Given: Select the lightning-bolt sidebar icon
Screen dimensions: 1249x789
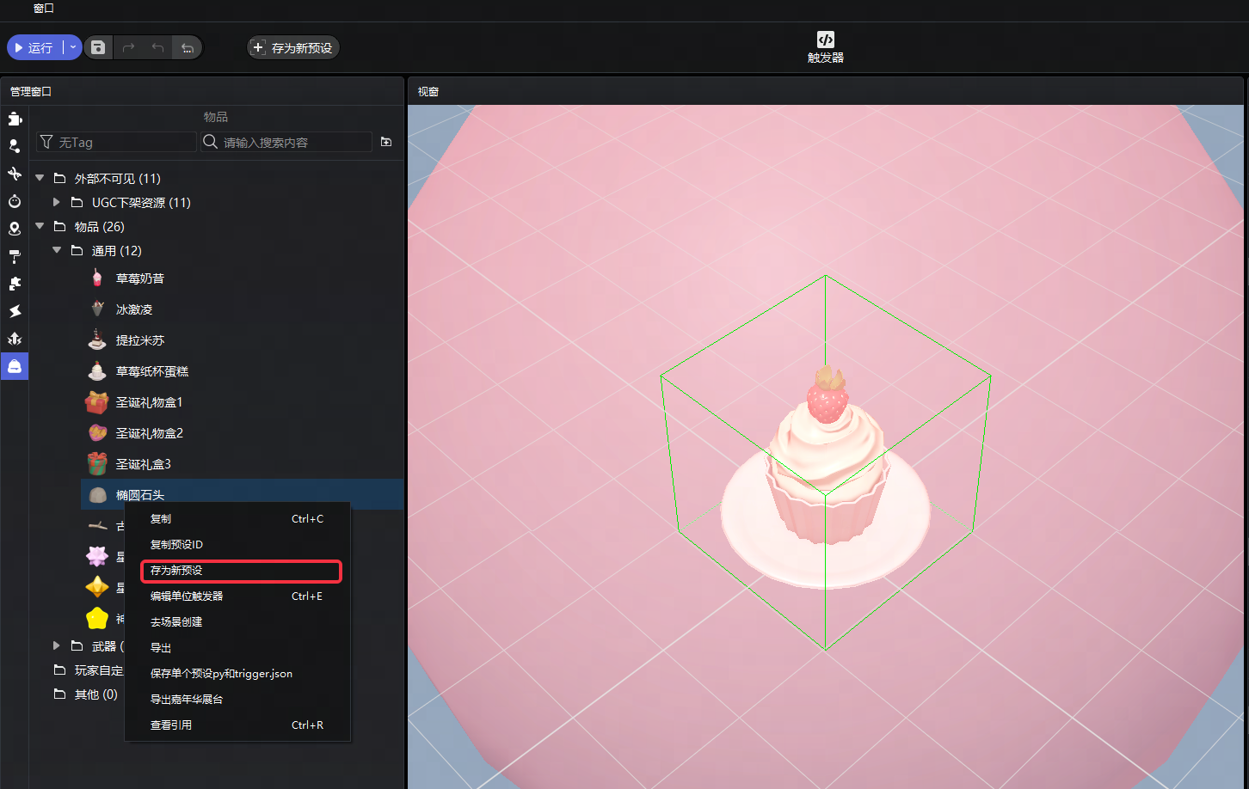Looking at the screenshot, I should pyautogui.click(x=15, y=311).
